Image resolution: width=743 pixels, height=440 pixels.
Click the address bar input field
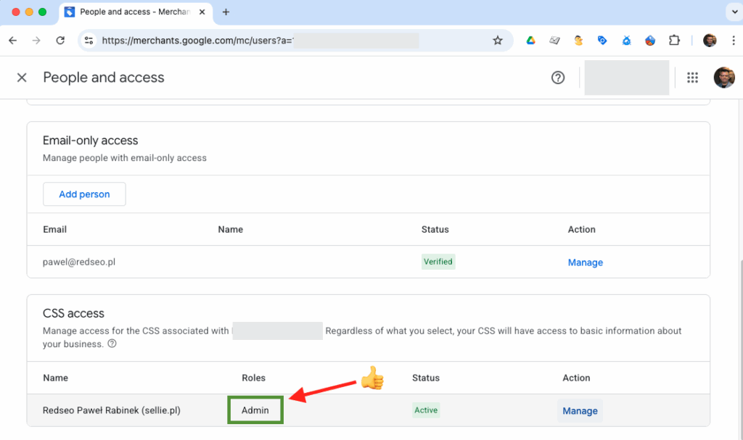254,41
